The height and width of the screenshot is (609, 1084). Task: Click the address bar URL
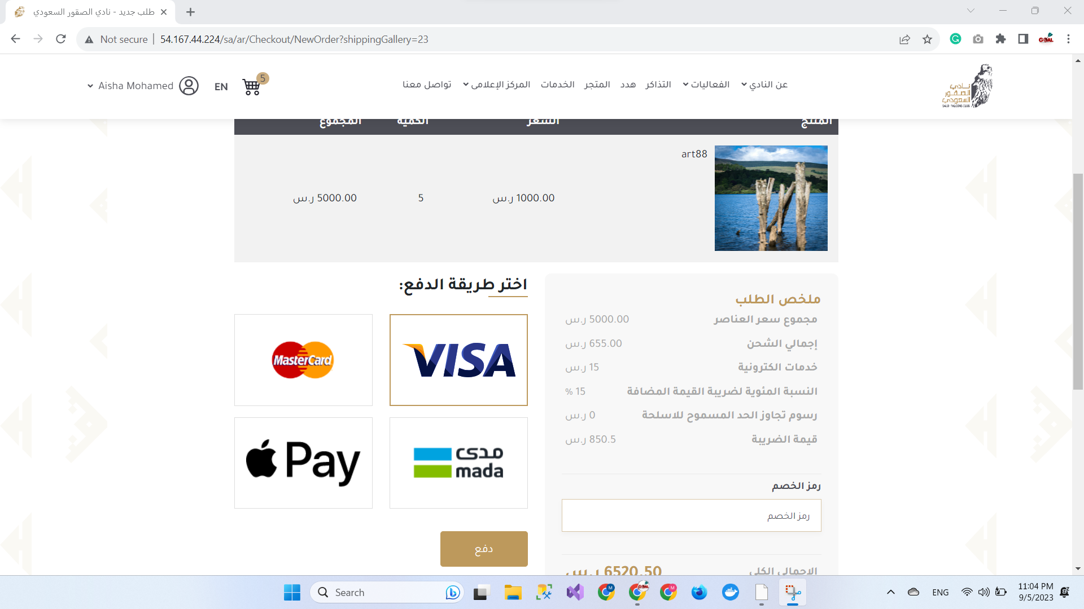click(x=294, y=39)
